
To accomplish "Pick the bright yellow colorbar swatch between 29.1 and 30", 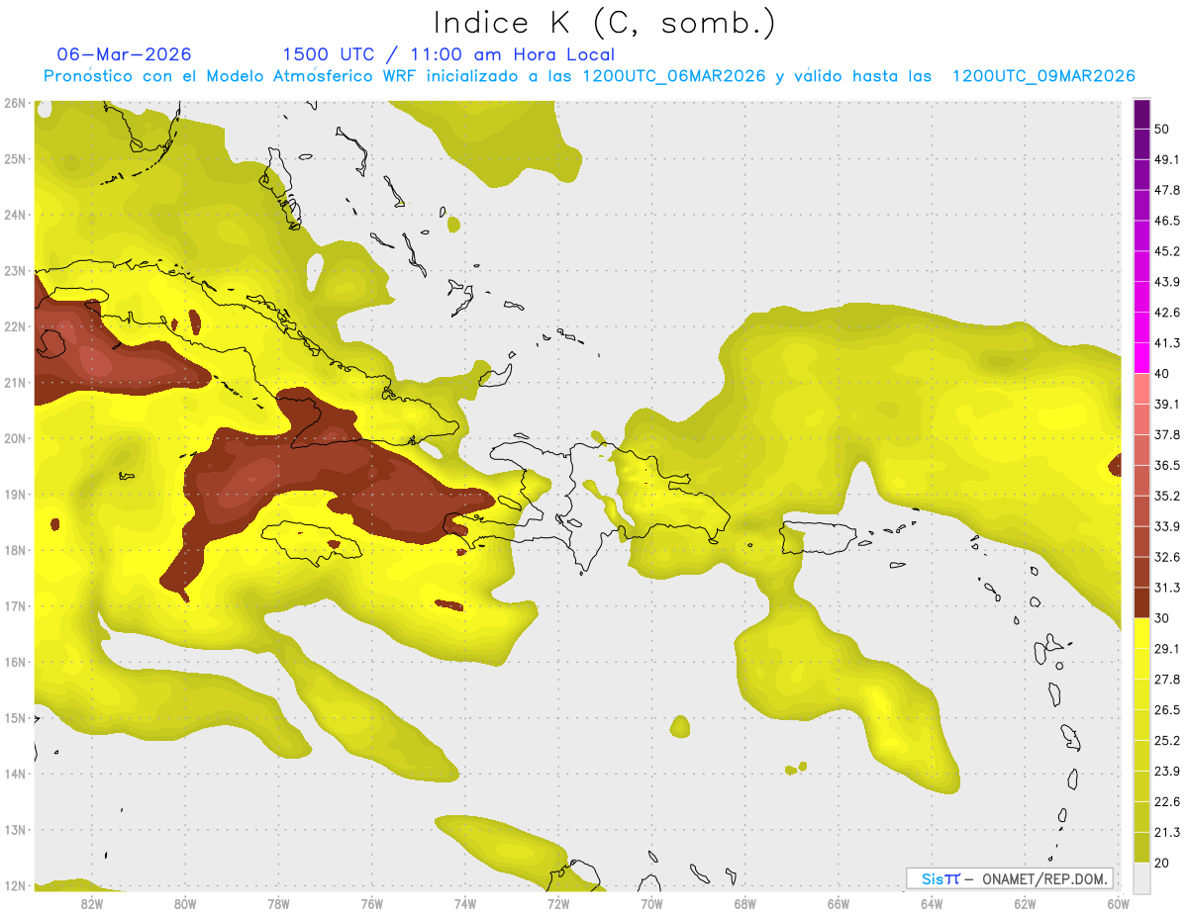I will tap(1141, 633).
